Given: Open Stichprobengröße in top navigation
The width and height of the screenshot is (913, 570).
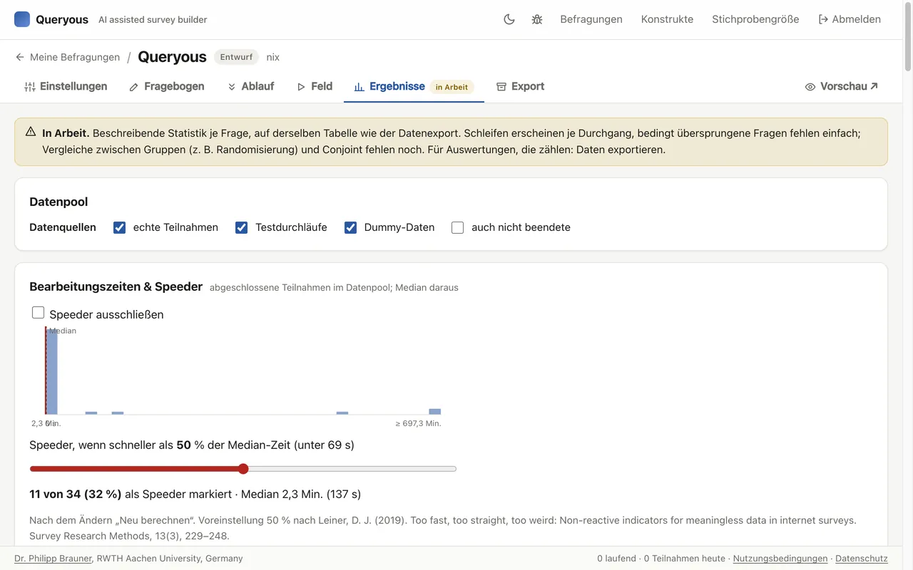Looking at the screenshot, I should [x=755, y=19].
